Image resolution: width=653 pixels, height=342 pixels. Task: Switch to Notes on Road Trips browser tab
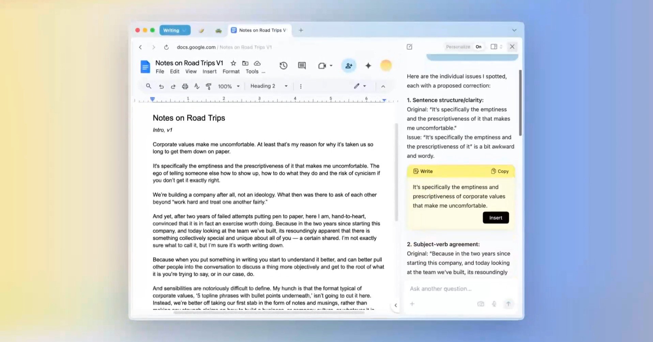point(260,30)
